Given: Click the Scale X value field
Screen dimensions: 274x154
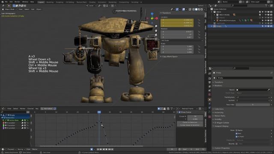Looking at the screenshot, I should [177, 47].
